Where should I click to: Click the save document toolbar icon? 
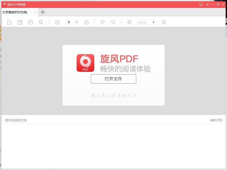[20, 22]
